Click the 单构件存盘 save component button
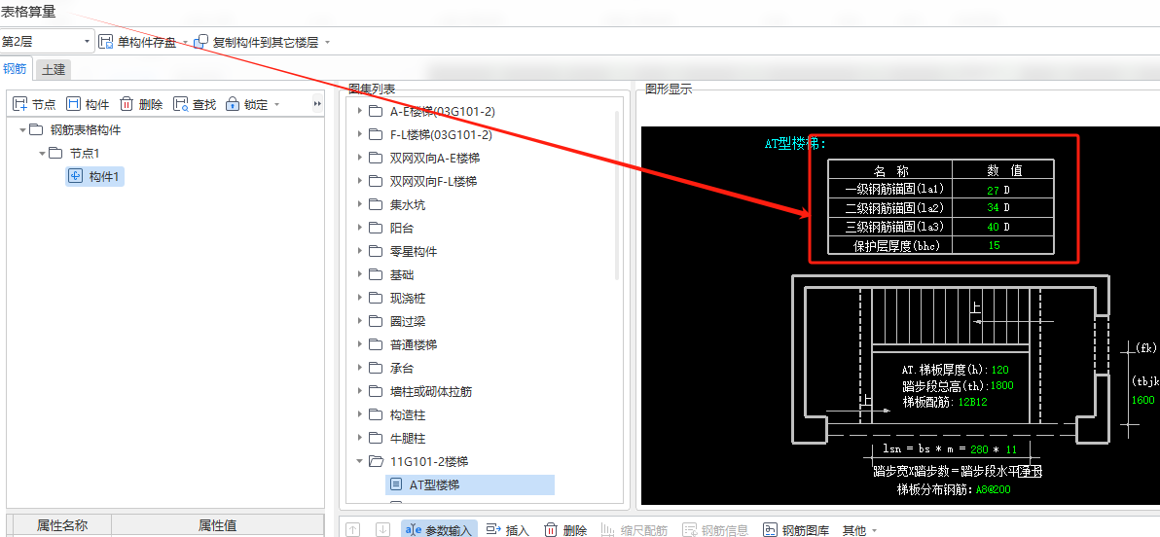The image size is (1160, 537). tap(137, 42)
